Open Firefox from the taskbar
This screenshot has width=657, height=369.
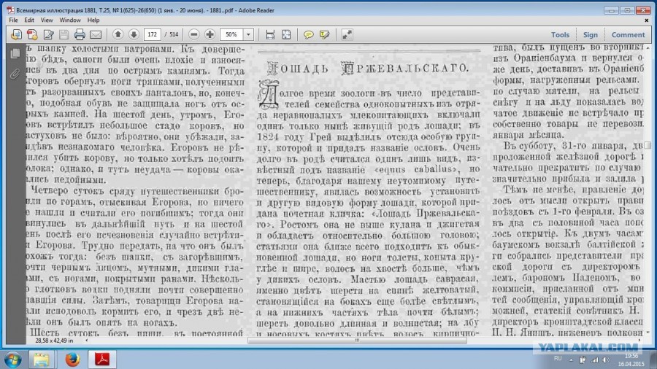72,360
